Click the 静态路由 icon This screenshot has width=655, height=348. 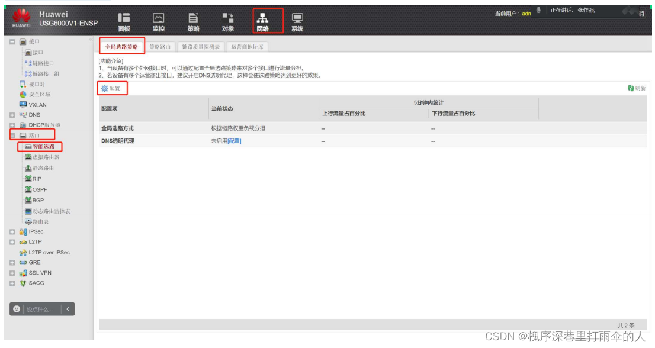(x=28, y=167)
